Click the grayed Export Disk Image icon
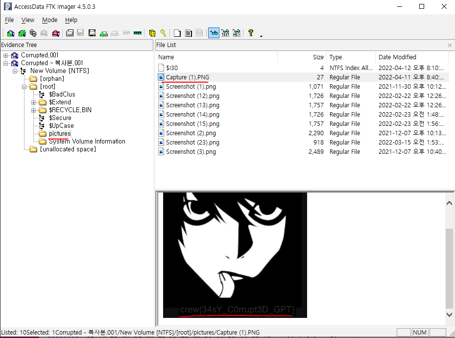 click(80, 33)
